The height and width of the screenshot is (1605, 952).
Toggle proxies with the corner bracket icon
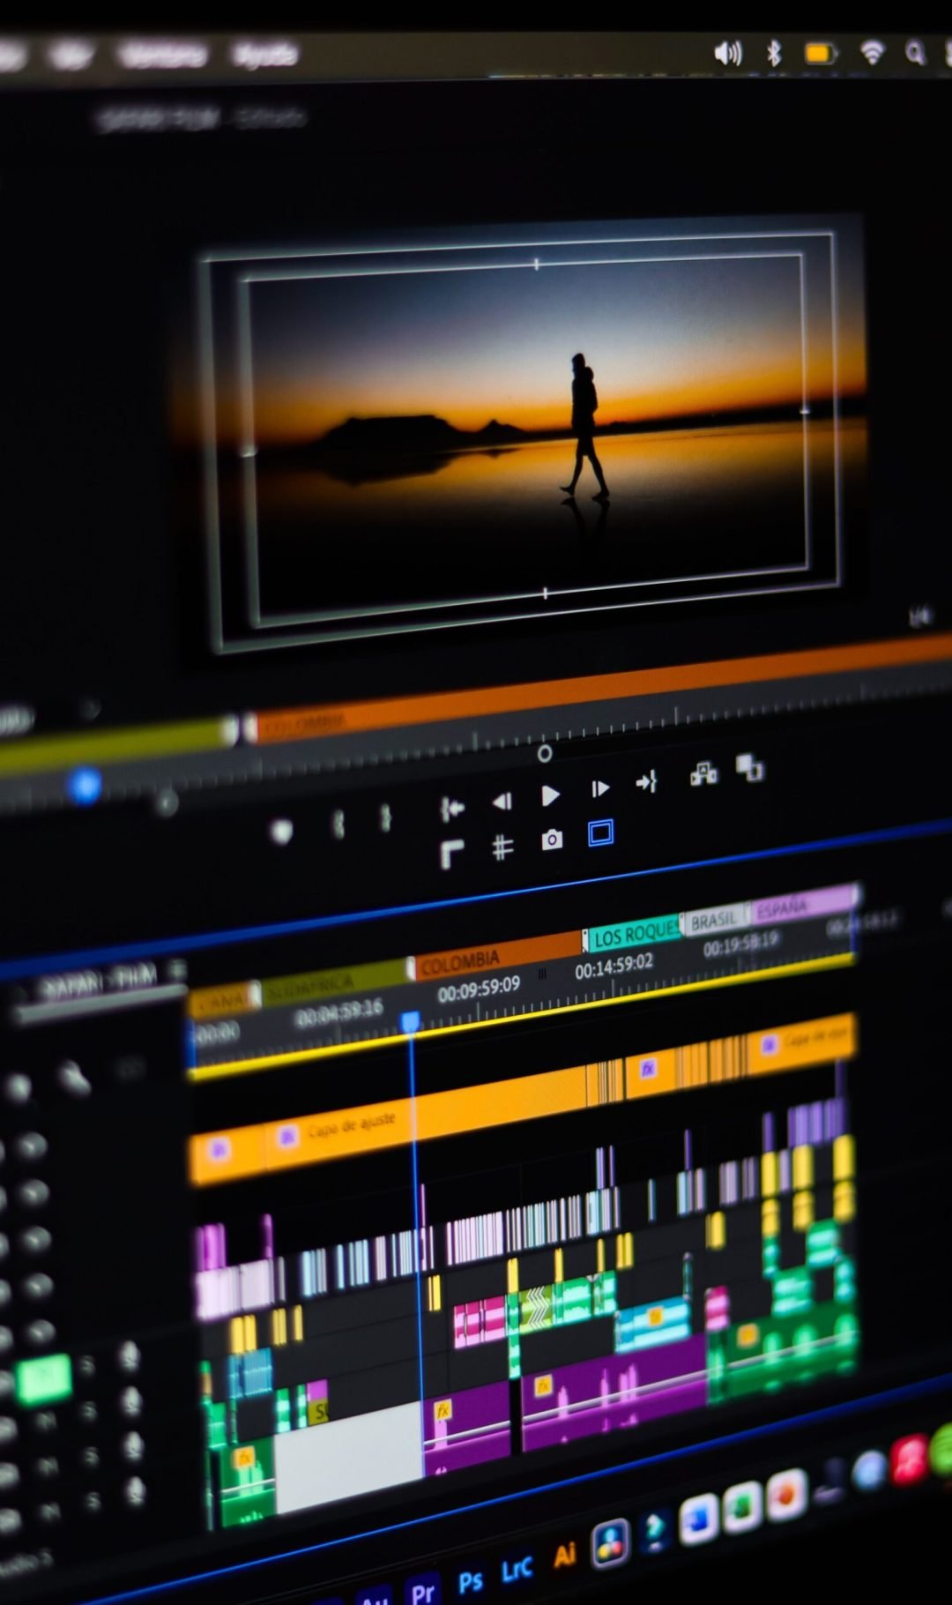coord(451,854)
